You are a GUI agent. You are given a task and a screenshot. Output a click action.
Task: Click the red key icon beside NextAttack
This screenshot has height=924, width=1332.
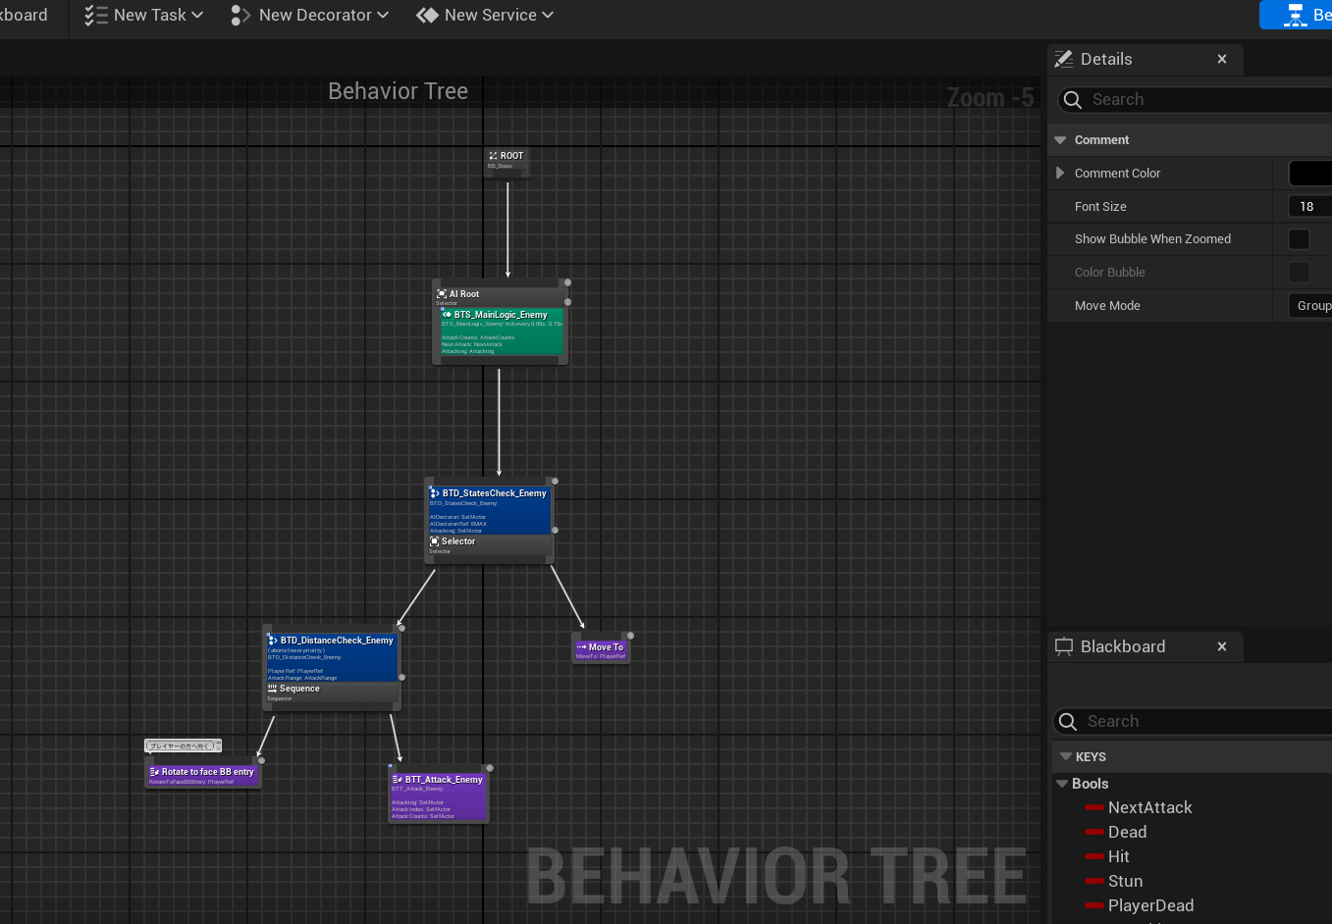click(x=1092, y=807)
